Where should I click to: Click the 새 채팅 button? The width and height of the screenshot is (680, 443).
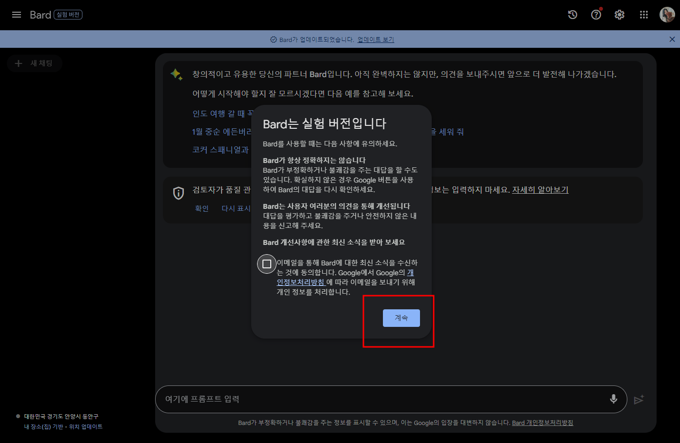coord(35,63)
